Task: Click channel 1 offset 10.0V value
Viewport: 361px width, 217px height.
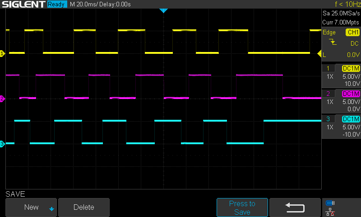Action: tap(352, 84)
